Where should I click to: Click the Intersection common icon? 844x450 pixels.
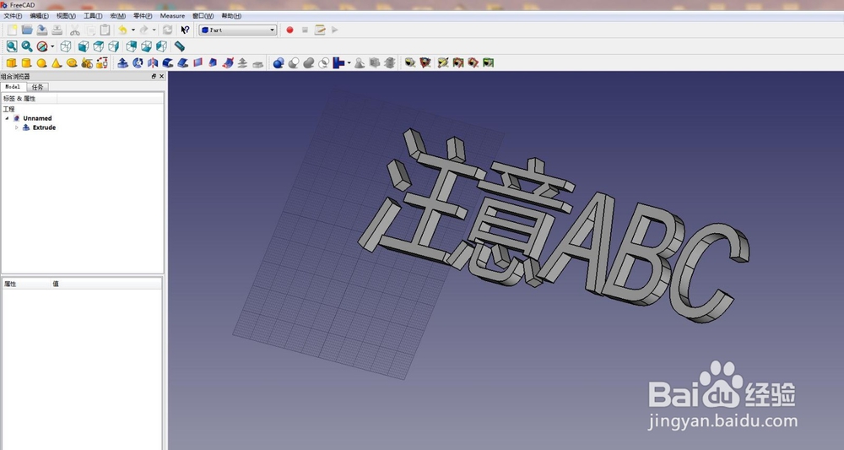tap(323, 63)
